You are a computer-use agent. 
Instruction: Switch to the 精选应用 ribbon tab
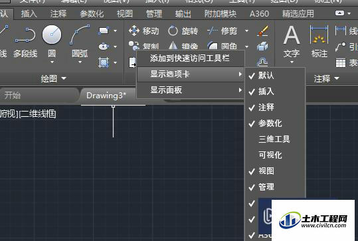tap(298, 14)
